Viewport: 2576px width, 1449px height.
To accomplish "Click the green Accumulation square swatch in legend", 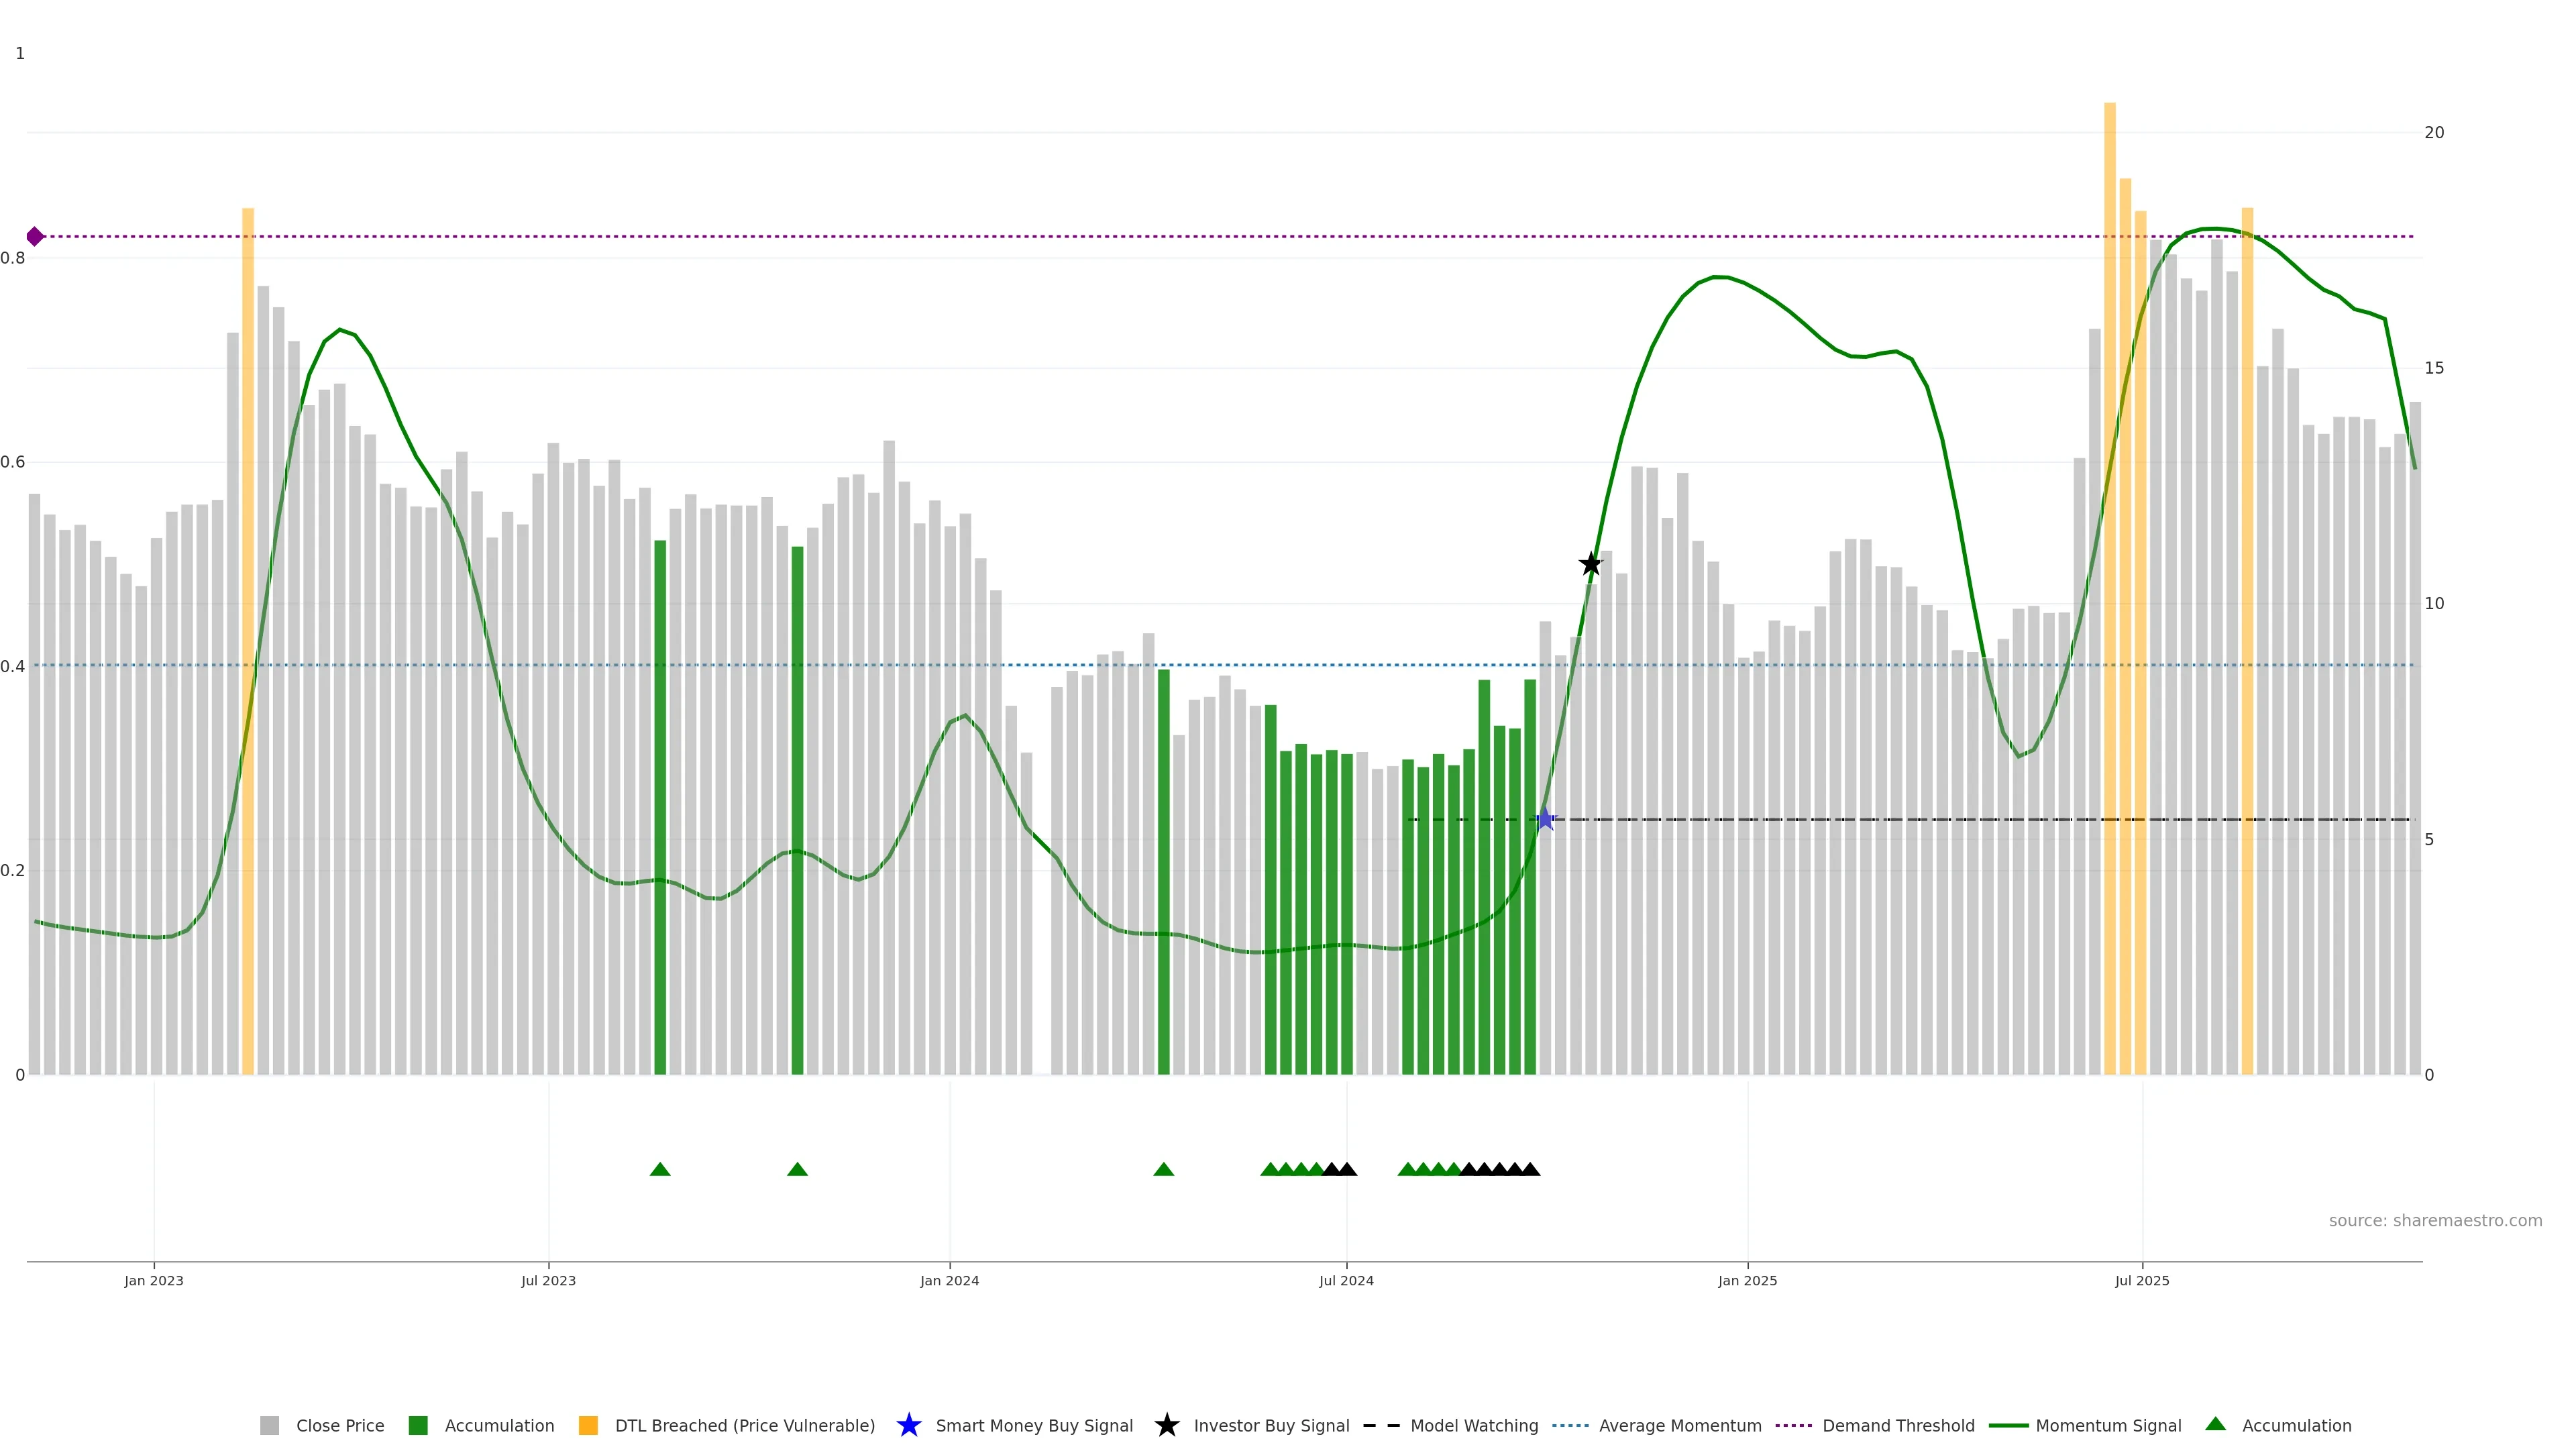I will (x=418, y=1425).
